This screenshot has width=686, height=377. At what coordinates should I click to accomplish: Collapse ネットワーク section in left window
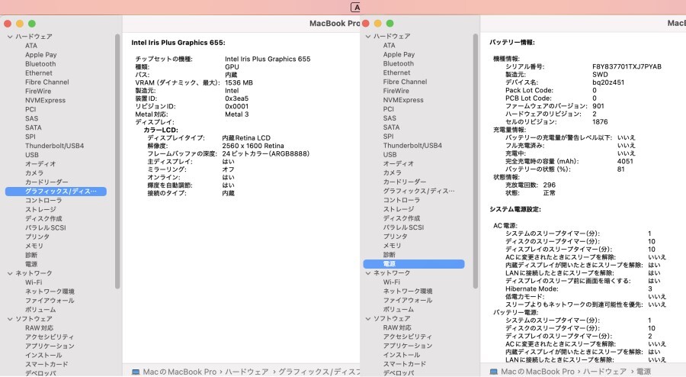pyautogui.click(x=10, y=273)
